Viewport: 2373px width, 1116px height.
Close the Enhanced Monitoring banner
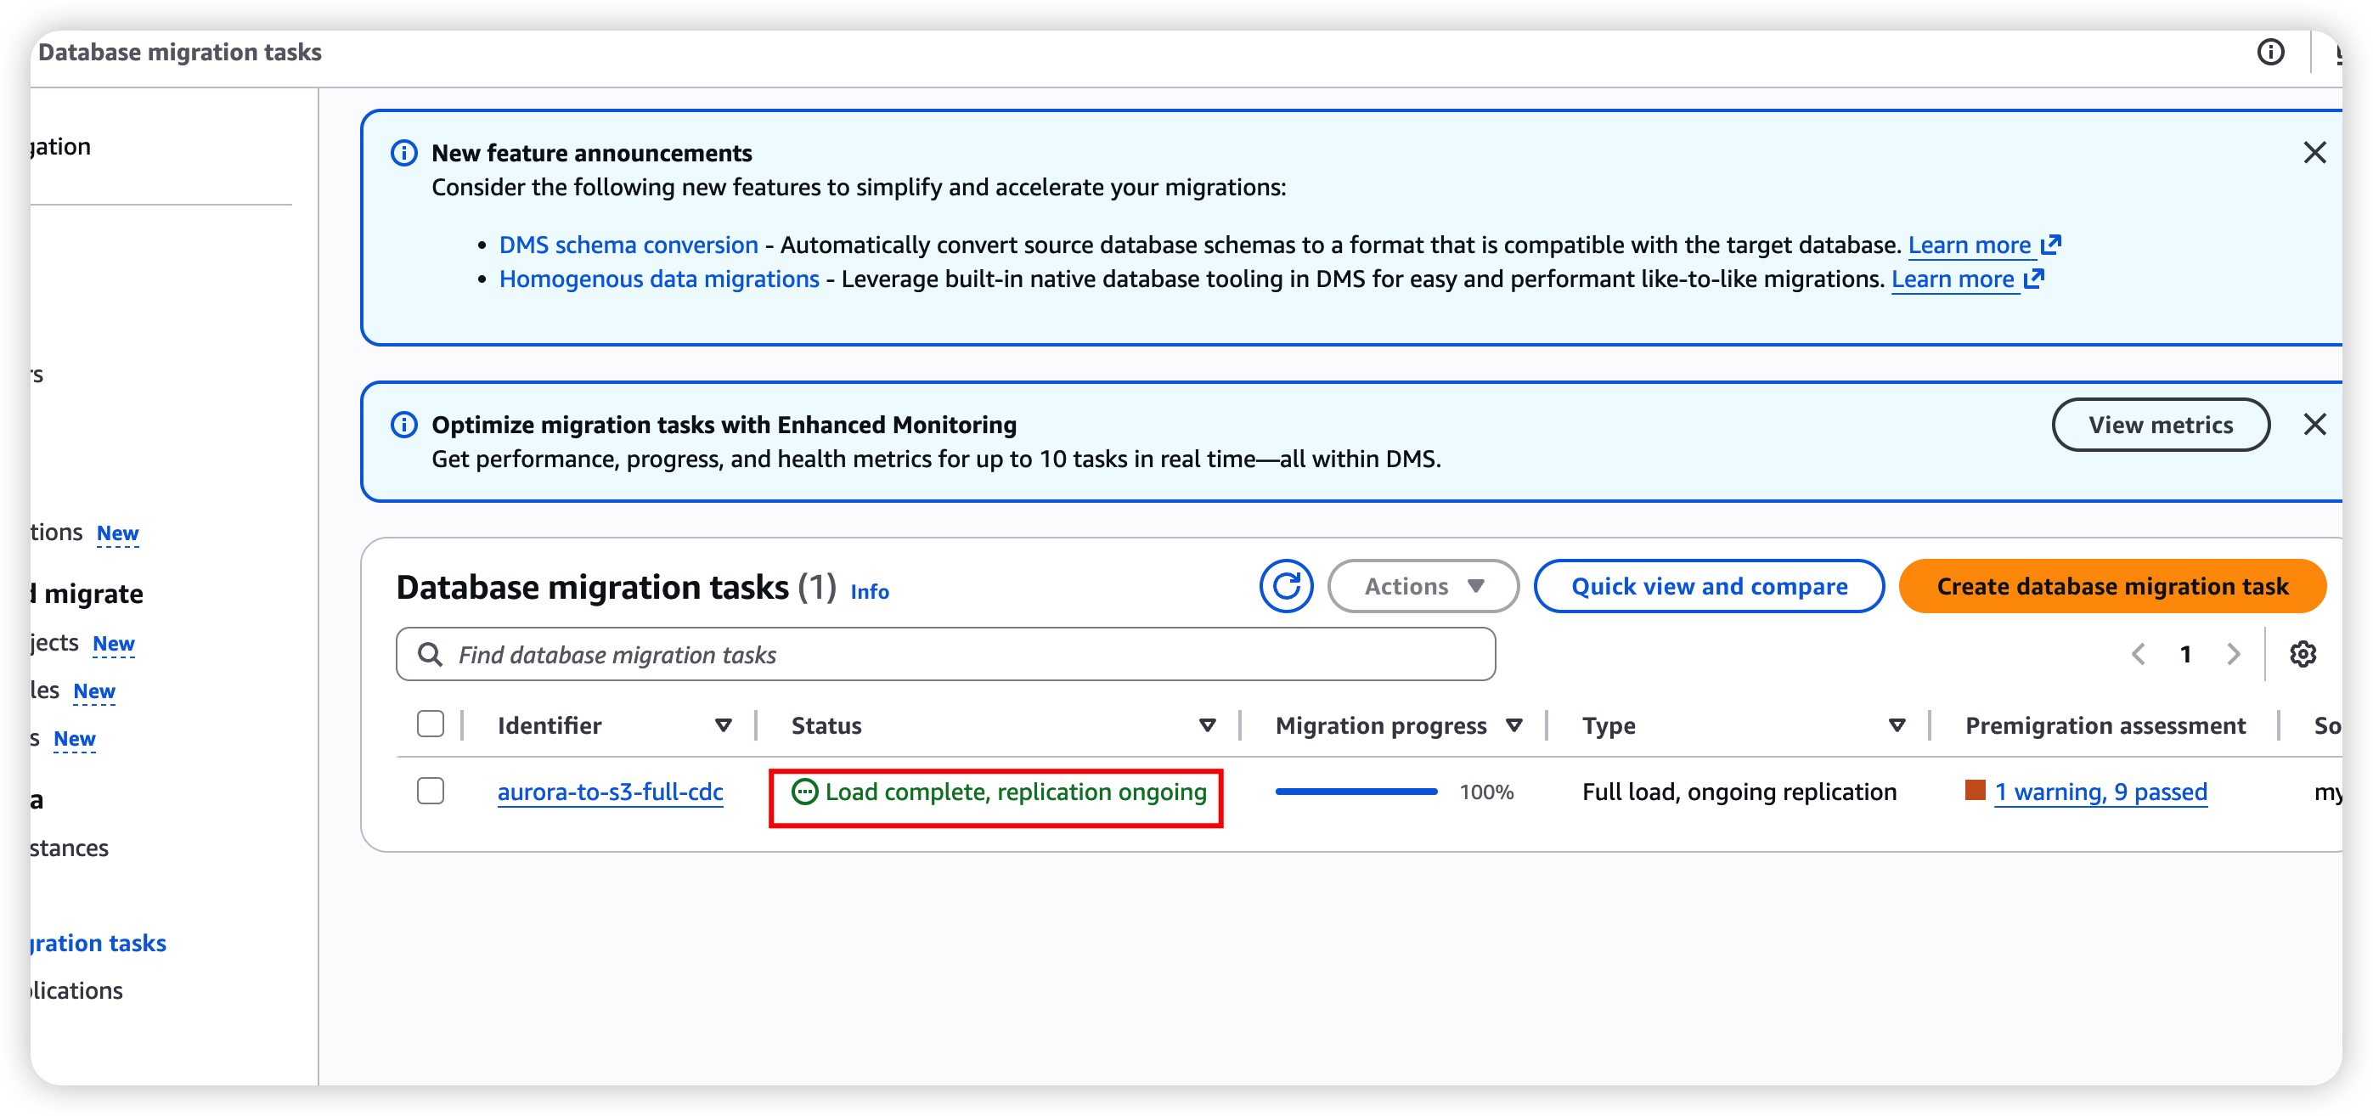(2314, 425)
